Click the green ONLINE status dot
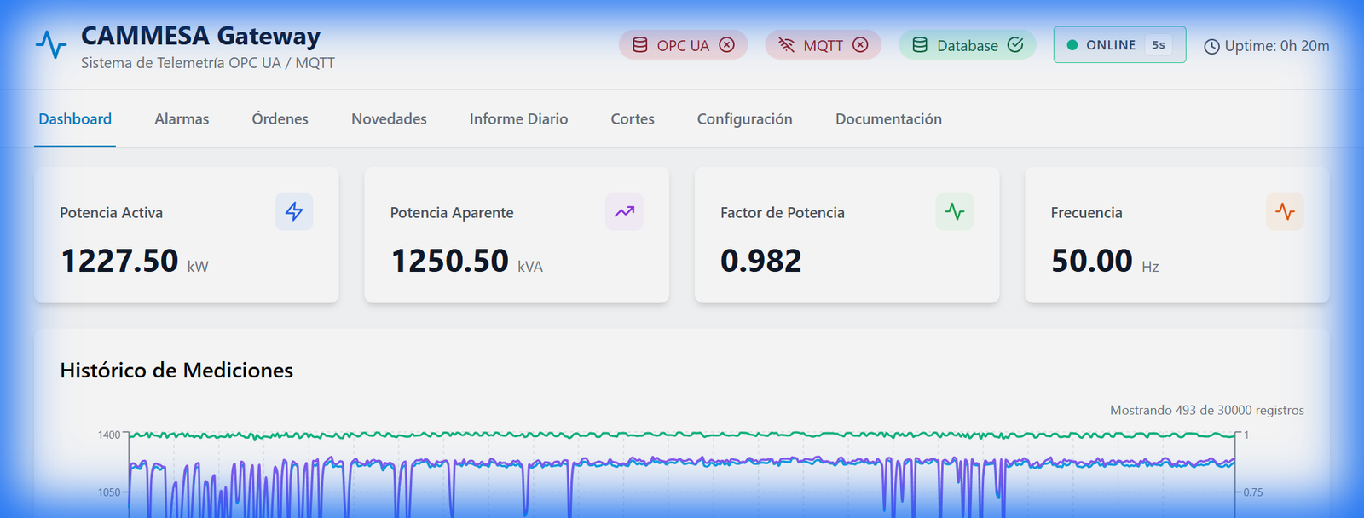This screenshot has width=1364, height=518. pyautogui.click(x=1072, y=45)
